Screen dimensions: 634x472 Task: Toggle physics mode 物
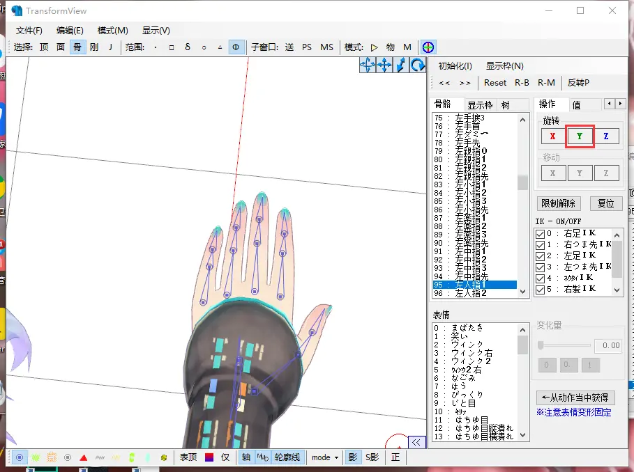click(x=390, y=47)
